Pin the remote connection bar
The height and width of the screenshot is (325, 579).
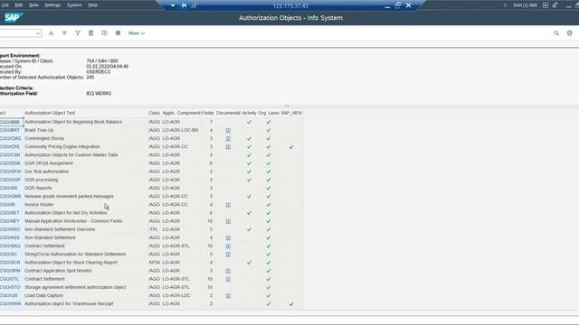point(184,5)
